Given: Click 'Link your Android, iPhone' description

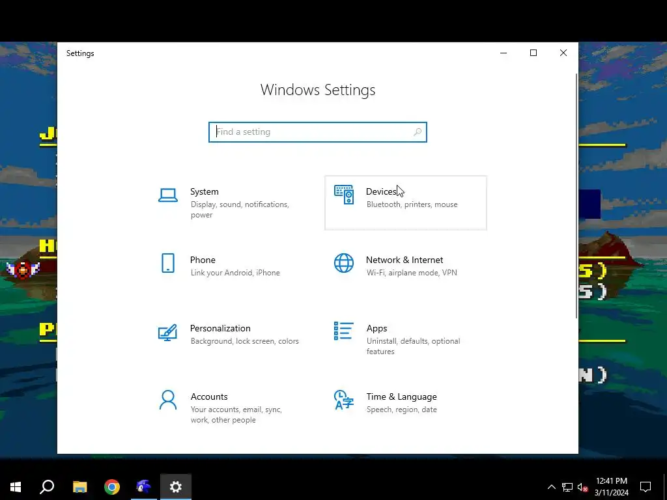Looking at the screenshot, I should tap(235, 273).
